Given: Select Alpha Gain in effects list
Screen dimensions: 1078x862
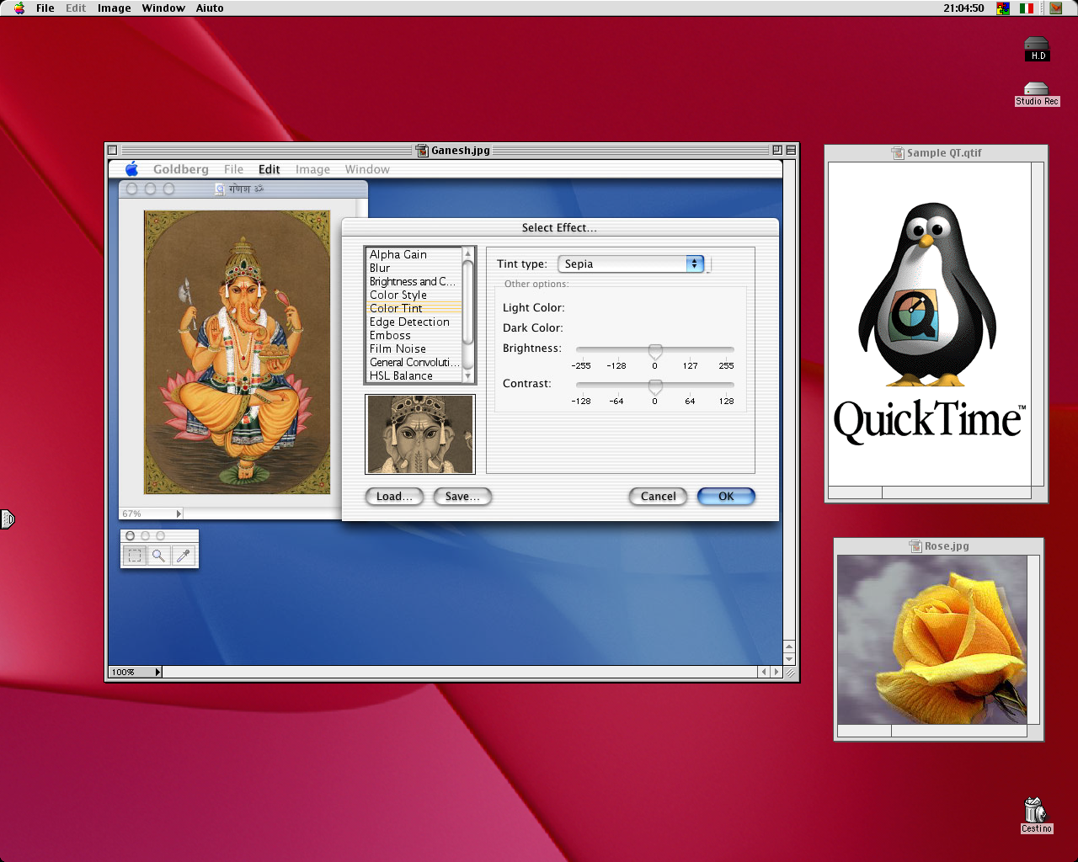Looking at the screenshot, I should pyautogui.click(x=414, y=254).
